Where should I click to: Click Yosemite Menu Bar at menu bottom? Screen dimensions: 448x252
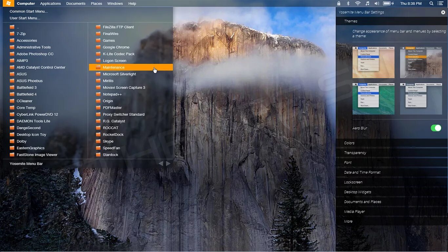coord(26,163)
